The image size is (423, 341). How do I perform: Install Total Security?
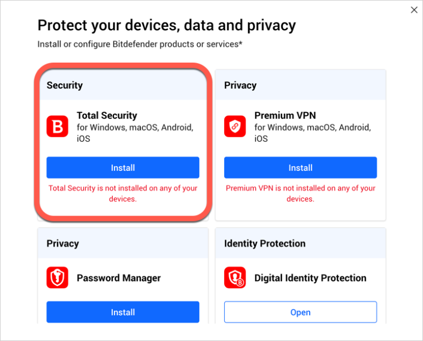pos(123,168)
